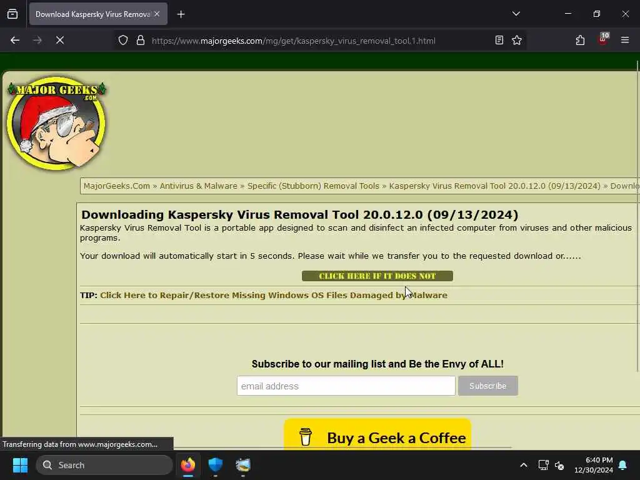Open the notification bell icon
The width and height of the screenshot is (640, 480).
pos(623,465)
